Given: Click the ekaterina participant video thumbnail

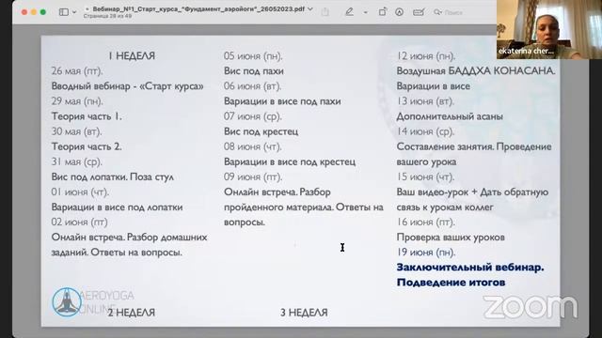Looking at the screenshot, I should pos(549,29).
